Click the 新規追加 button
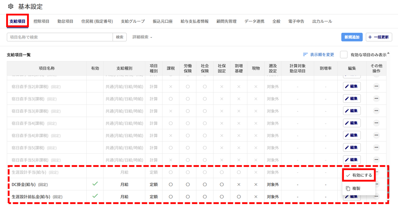Image resolution: width=398 pixels, height=207 pixels. pos(352,37)
